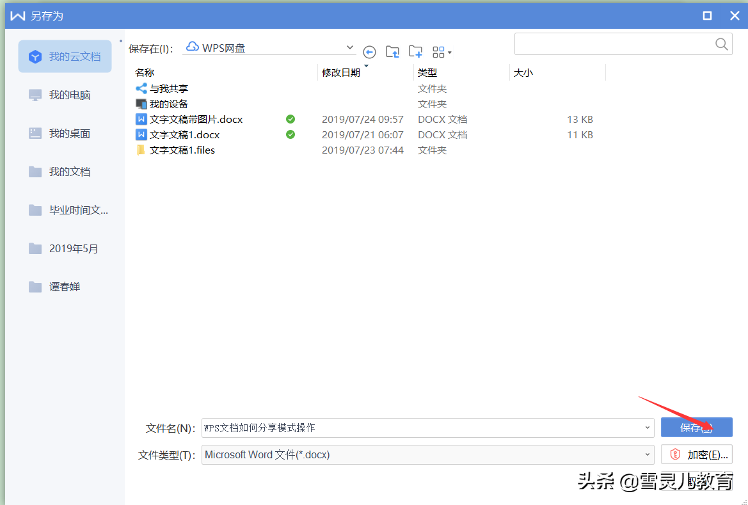Click sync status checkmark of 文字文稿1.docx
The image size is (748, 505).
coord(290,134)
